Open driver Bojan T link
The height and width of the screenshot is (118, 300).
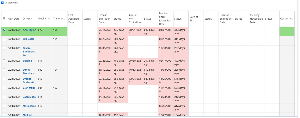click(28, 61)
